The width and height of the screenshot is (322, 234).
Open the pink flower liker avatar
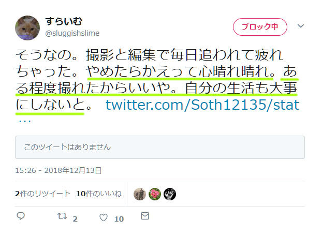(155, 194)
